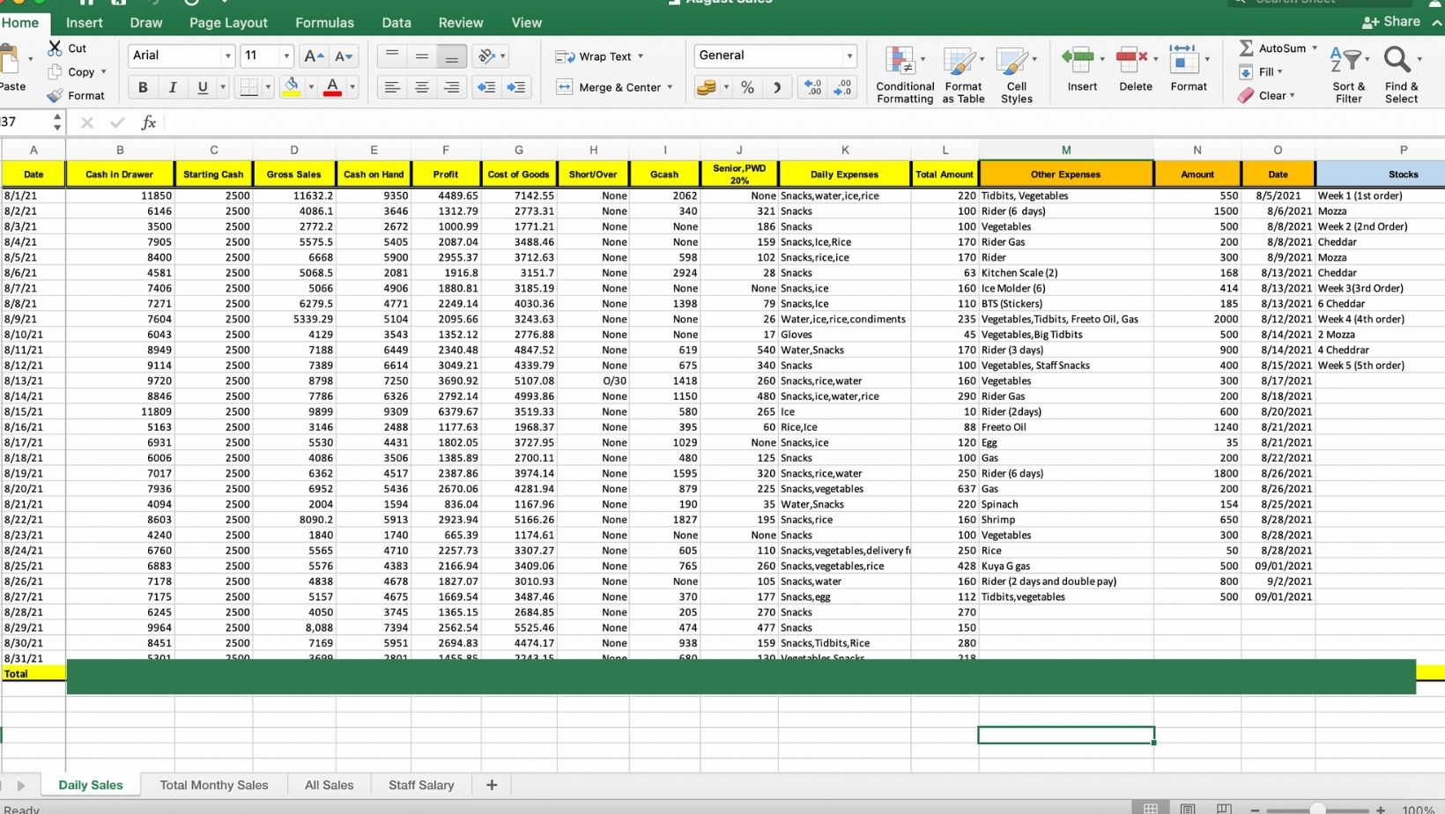Open Format as Table
Viewport: 1445px width, 814px height.
tap(963, 75)
